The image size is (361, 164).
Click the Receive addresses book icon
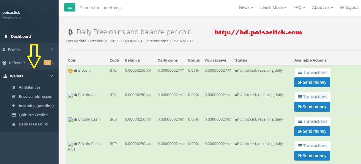click(14, 97)
